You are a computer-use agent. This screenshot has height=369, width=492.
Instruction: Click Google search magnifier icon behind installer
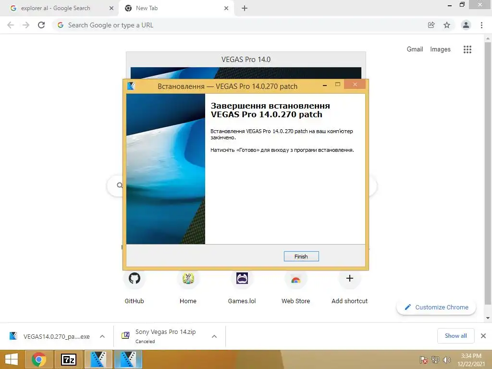[x=120, y=185]
